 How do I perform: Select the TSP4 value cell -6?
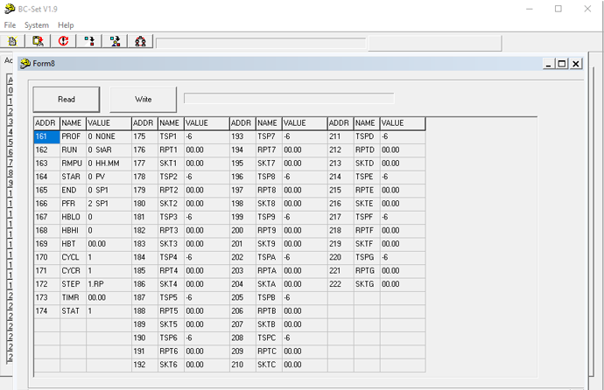click(207, 257)
